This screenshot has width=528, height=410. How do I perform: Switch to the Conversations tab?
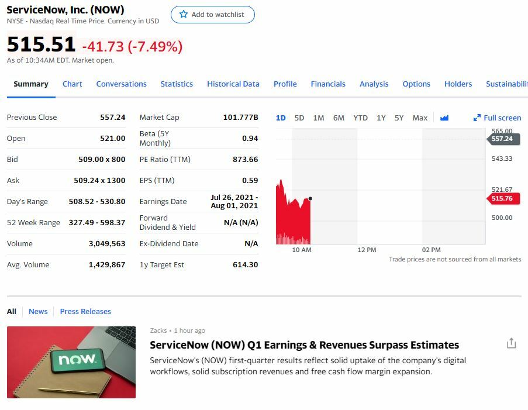(121, 84)
